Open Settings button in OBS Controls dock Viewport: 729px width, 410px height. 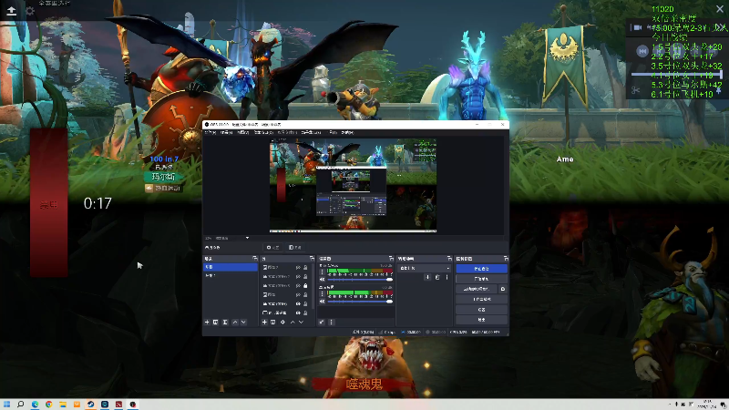[x=481, y=310]
